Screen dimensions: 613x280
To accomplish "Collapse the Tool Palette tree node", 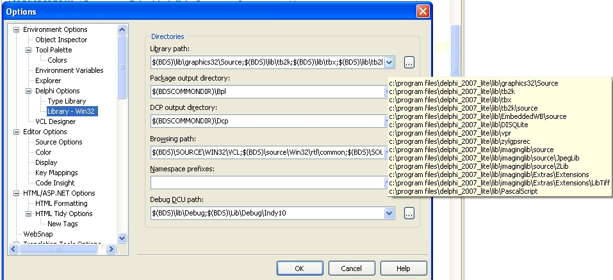I will (x=28, y=50).
